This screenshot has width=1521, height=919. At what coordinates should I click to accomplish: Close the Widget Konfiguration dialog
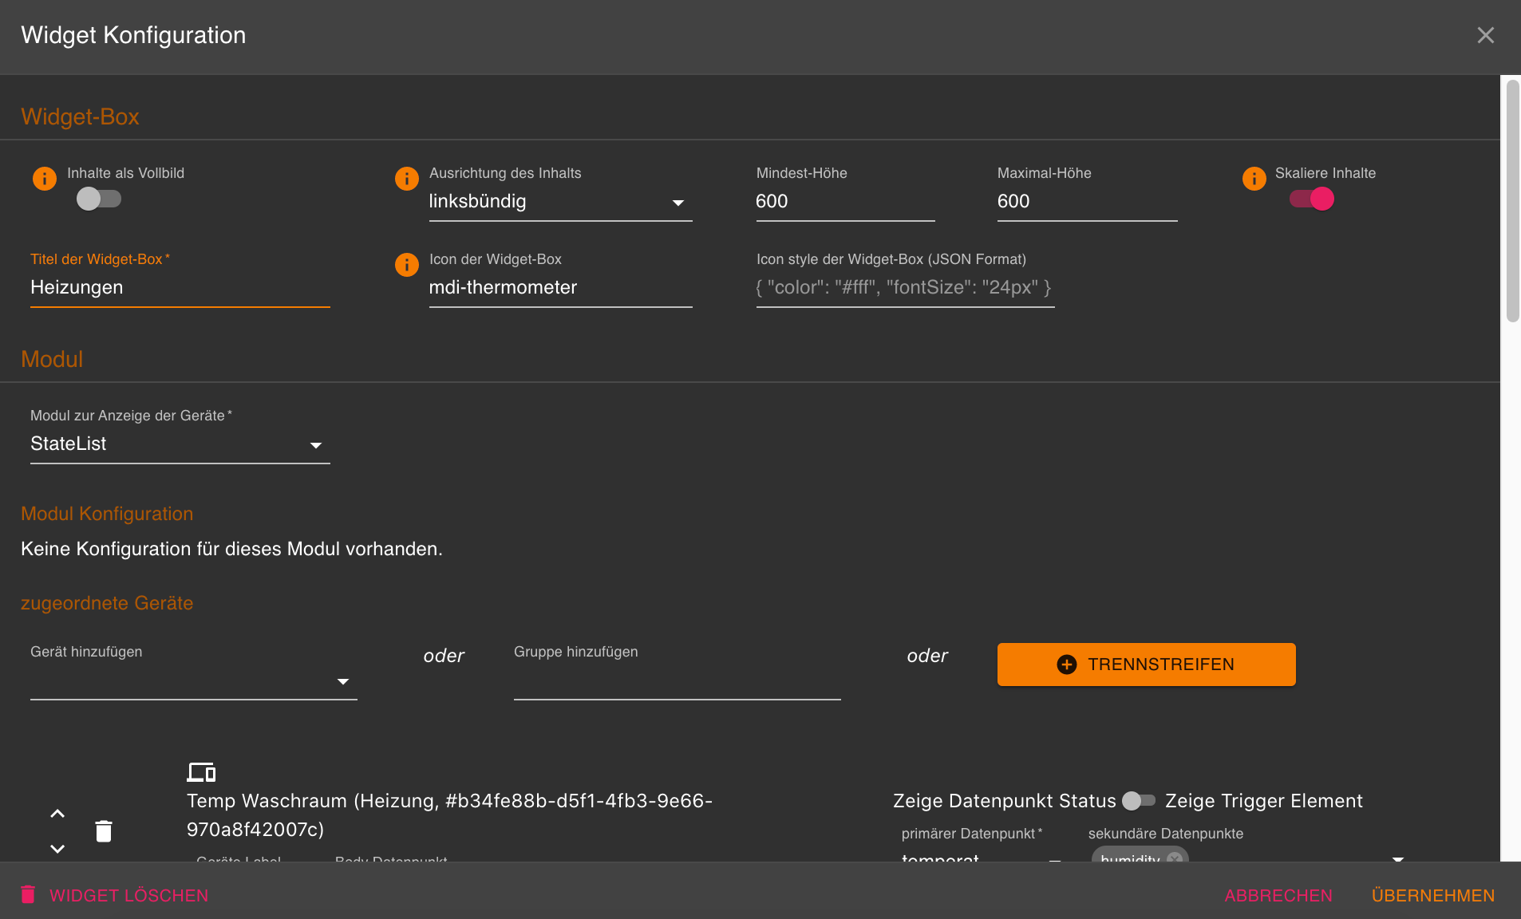click(1485, 35)
